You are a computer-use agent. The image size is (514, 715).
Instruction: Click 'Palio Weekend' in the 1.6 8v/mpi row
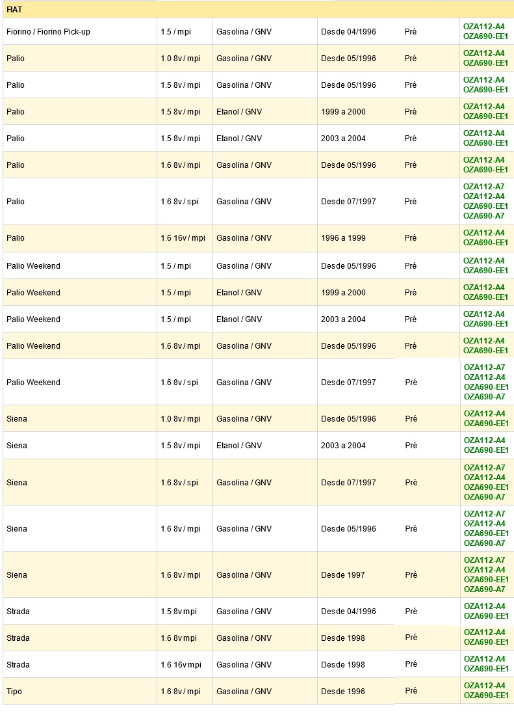click(x=33, y=346)
